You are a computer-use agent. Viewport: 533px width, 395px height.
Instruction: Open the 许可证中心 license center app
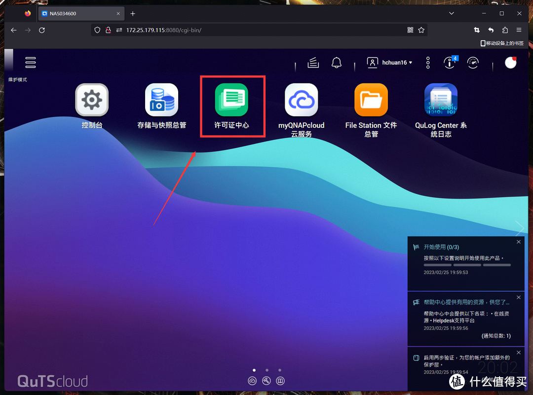(x=231, y=106)
